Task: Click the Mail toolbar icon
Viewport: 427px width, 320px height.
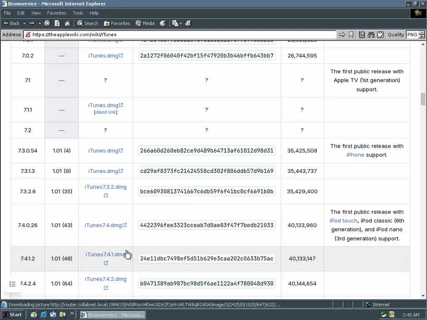Action: (175, 23)
